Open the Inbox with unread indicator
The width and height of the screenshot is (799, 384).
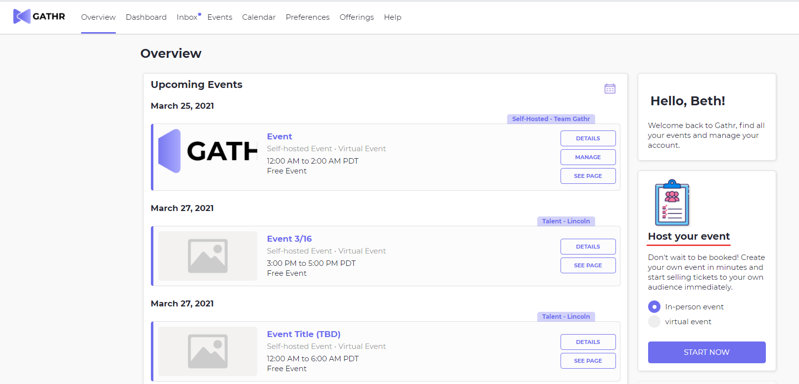pos(188,17)
